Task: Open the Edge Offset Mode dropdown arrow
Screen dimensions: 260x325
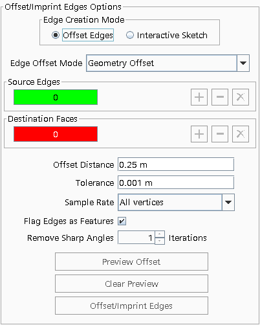Action: point(243,63)
